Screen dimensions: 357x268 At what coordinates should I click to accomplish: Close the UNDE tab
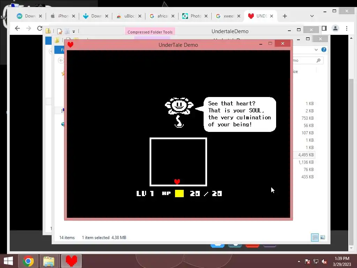click(271, 16)
